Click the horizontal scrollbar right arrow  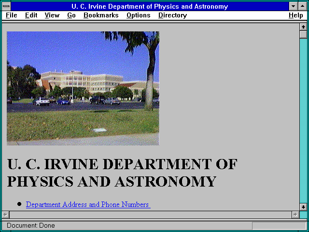[x=295, y=215]
